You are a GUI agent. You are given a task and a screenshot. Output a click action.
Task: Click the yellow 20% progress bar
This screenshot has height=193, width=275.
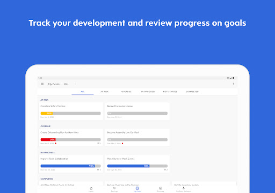point(70,113)
